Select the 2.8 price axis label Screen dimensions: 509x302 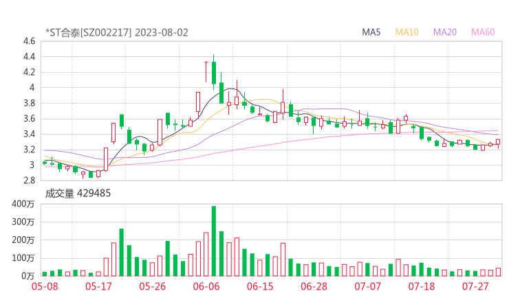tap(29, 180)
